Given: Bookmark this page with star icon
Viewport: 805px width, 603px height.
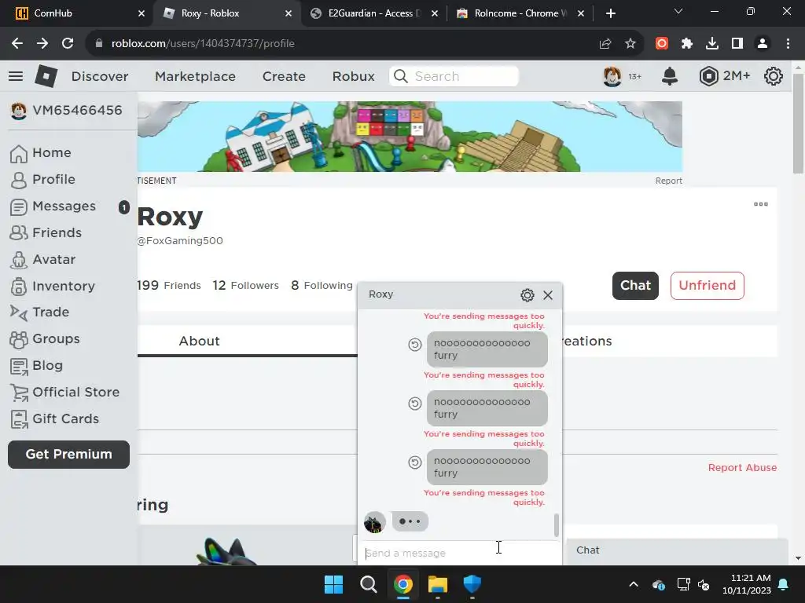Looking at the screenshot, I should 630,44.
